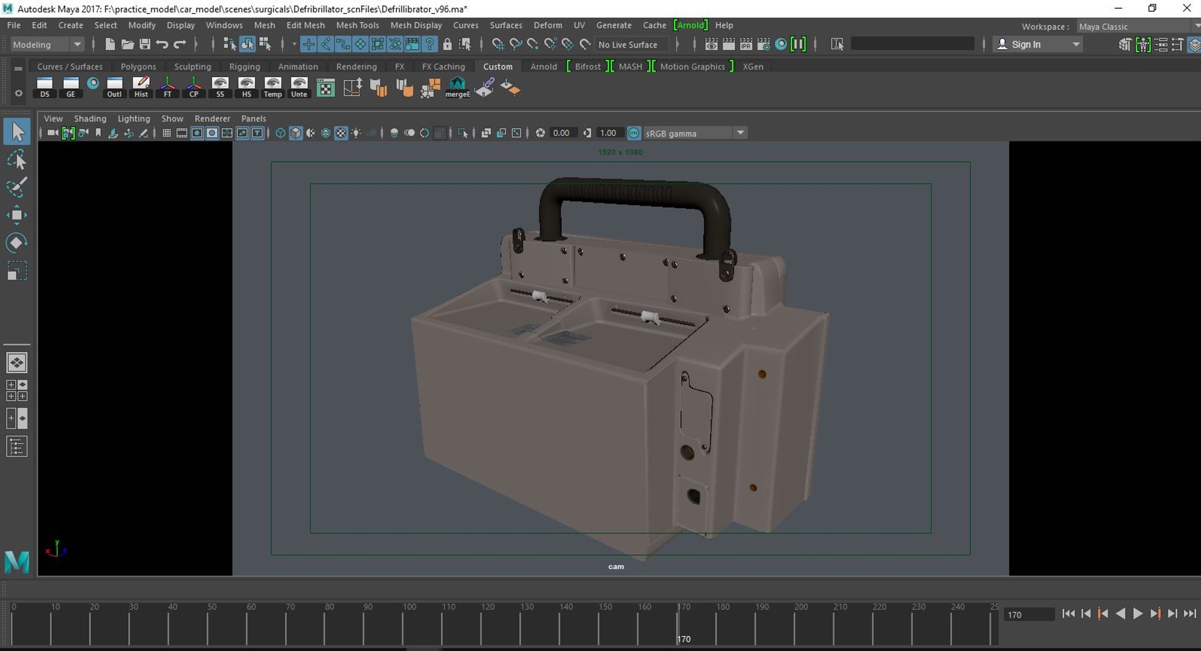Viewport: 1201px width, 651px height.
Task: Open the Modeling menu set dropdown
Action: click(47, 44)
